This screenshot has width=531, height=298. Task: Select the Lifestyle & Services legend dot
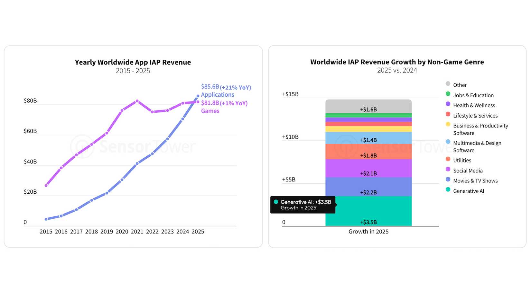pyautogui.click(x=448, y=115)
